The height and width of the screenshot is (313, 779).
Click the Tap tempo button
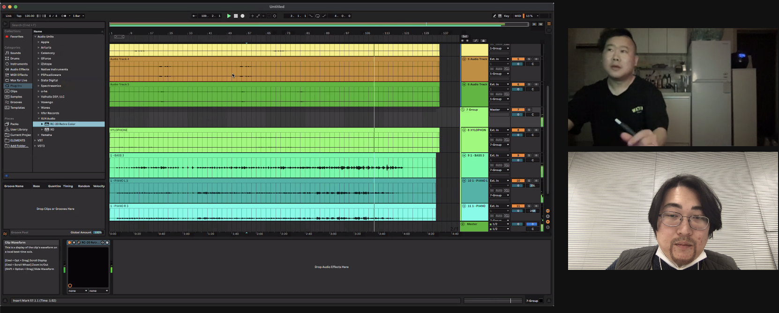pos(19,16)
